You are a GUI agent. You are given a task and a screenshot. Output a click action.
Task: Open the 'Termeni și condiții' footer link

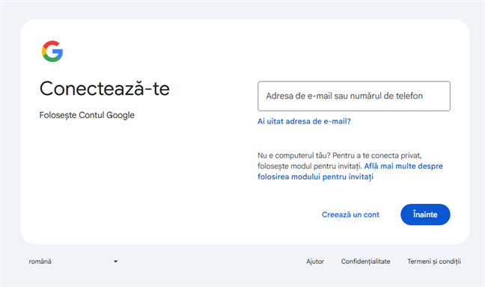coord(434,262)
